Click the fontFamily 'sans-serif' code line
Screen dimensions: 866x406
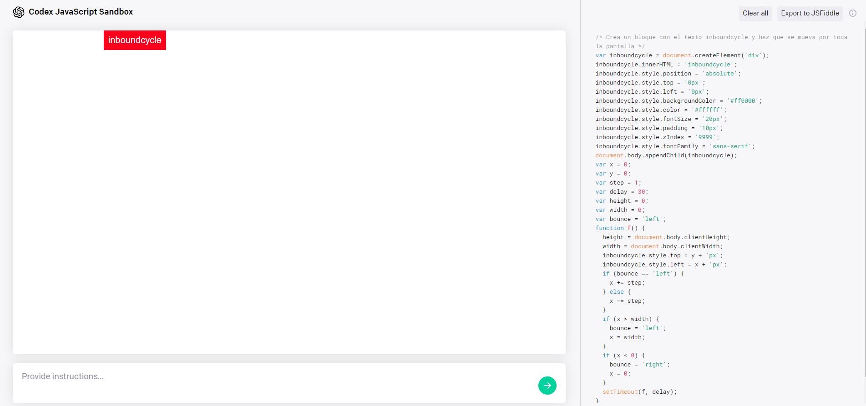[674, 146]
